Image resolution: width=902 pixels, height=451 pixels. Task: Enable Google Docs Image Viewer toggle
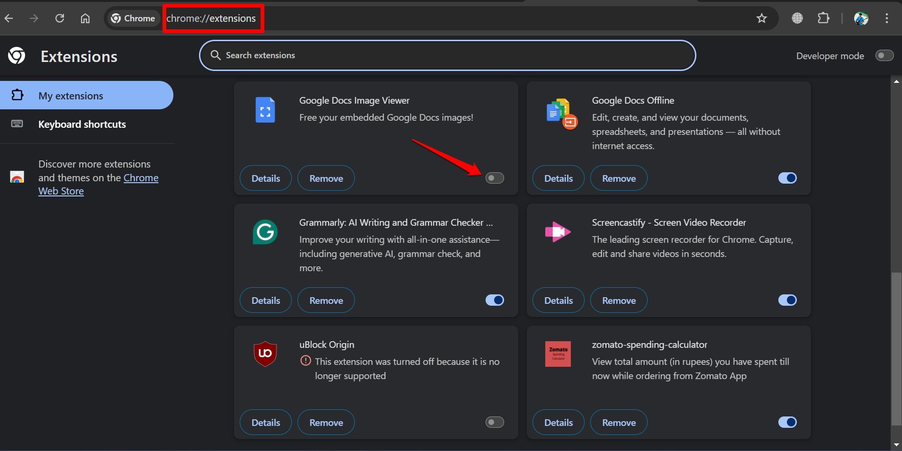tap(495, 178)
